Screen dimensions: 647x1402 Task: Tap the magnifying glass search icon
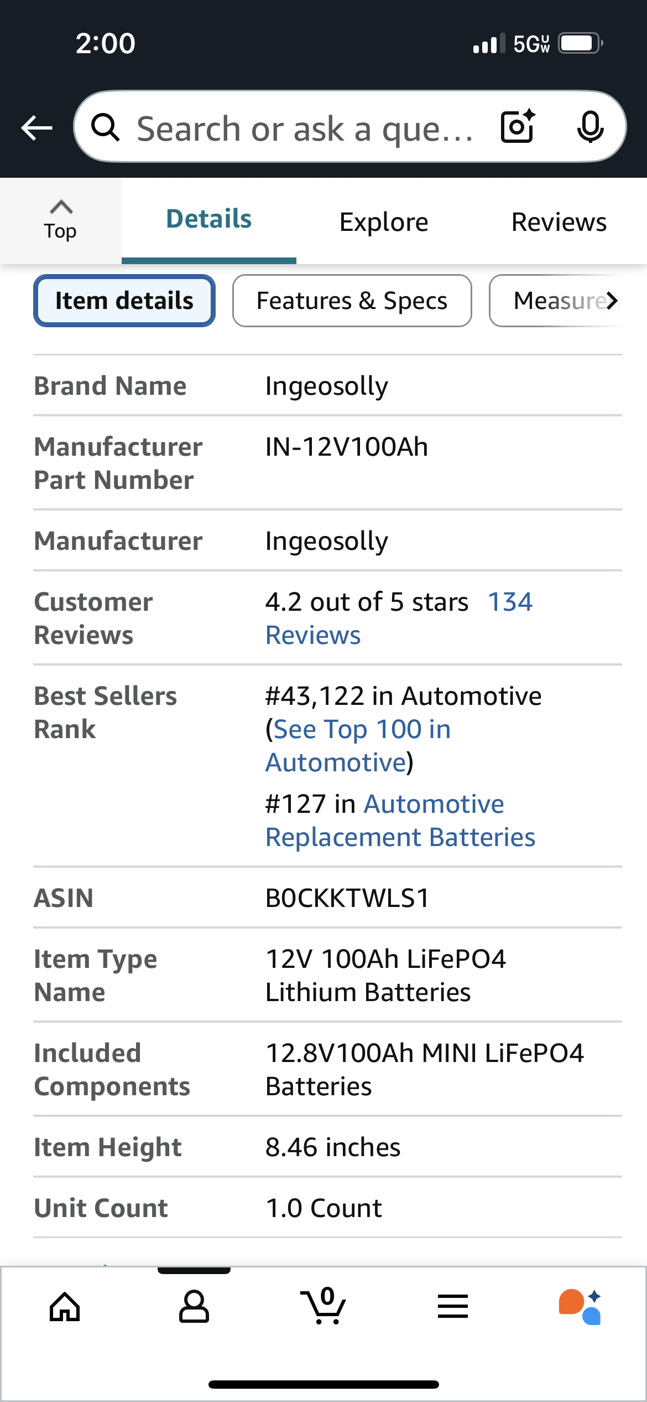point(105,127)
